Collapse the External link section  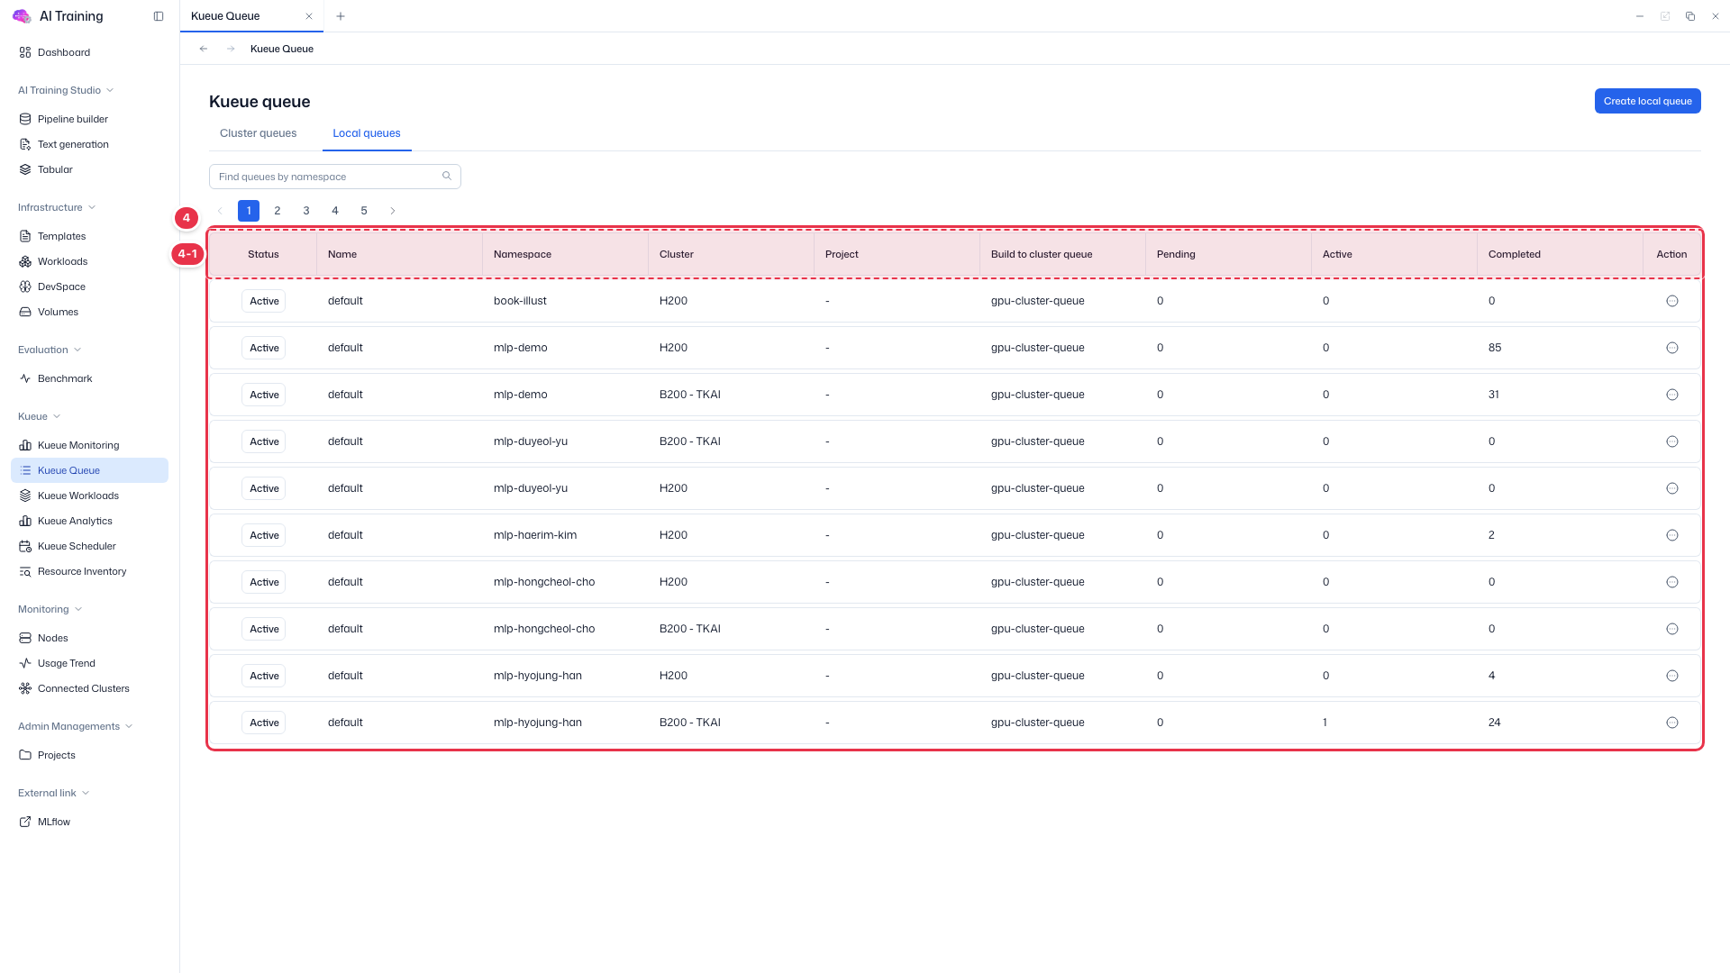[54, 793]
